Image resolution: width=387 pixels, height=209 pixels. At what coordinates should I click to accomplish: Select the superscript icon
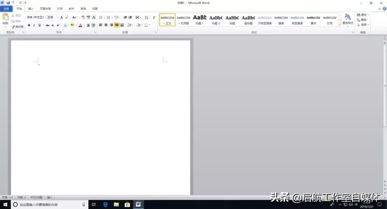(x=57, y=25)
